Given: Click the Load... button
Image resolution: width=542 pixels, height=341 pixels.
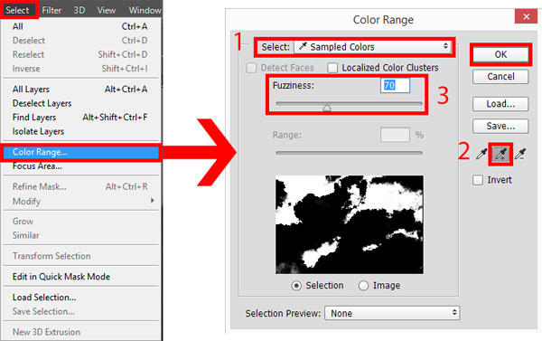Looking at the screenshot, I should 500,104.
